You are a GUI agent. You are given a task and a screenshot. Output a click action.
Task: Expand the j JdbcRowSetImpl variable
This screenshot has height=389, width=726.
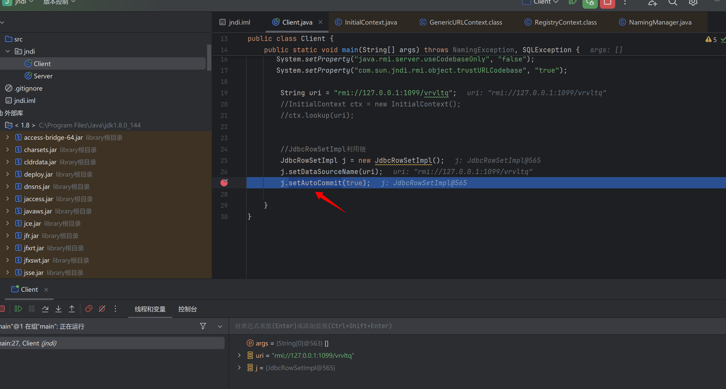click(x=239, y=368)
